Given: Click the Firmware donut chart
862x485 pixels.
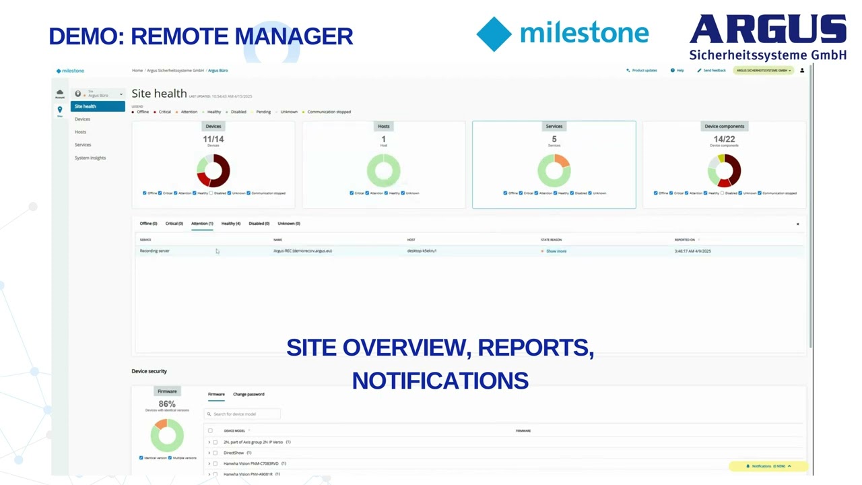Looking at the screenshot, I should (x=167, y=434).
